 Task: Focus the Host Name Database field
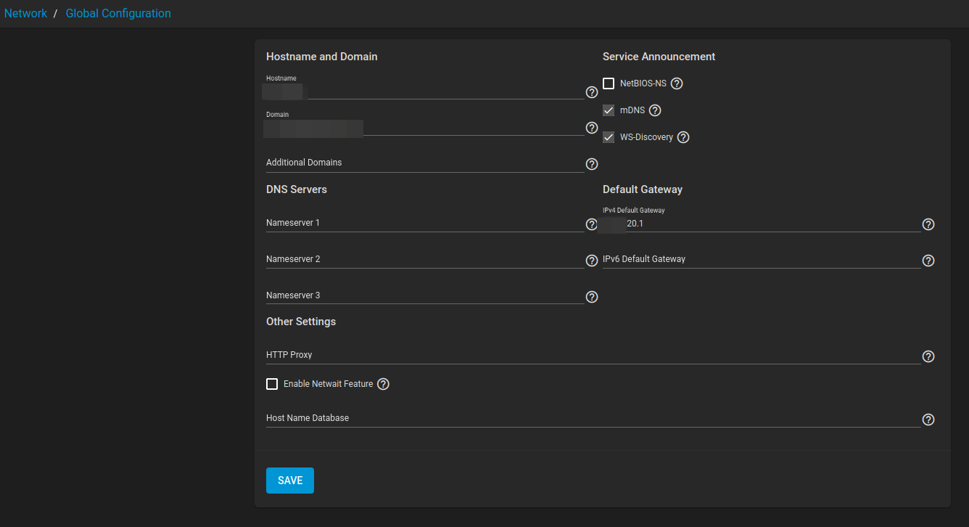pos(593,419)
